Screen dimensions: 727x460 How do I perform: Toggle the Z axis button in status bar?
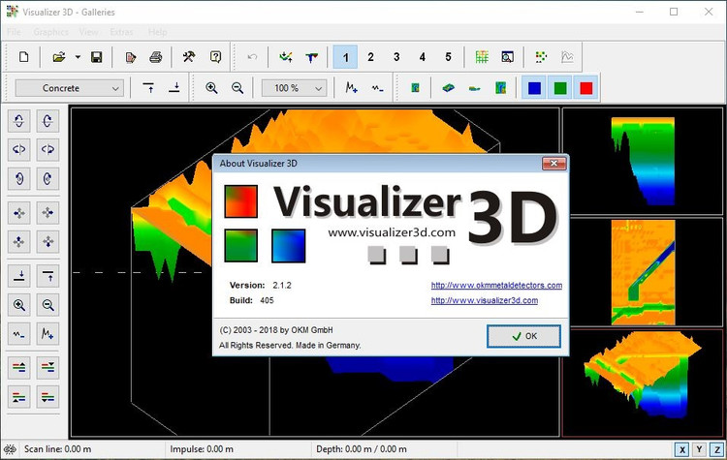714,449
